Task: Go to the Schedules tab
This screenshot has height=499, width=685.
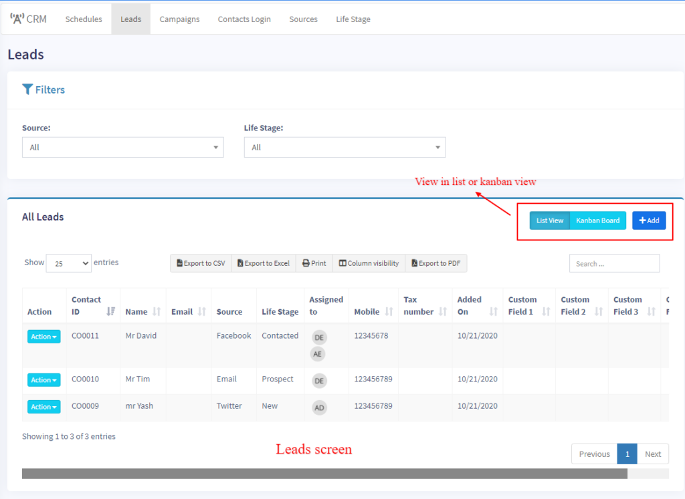Action: pyautogui.click(x=84, y=19)
